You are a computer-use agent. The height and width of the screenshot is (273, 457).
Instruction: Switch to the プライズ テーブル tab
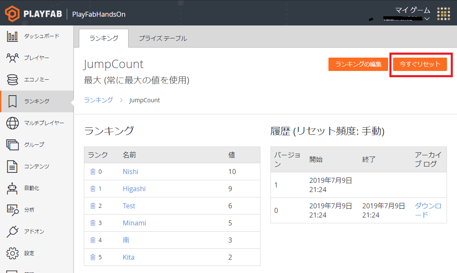(x=163, y=38)
